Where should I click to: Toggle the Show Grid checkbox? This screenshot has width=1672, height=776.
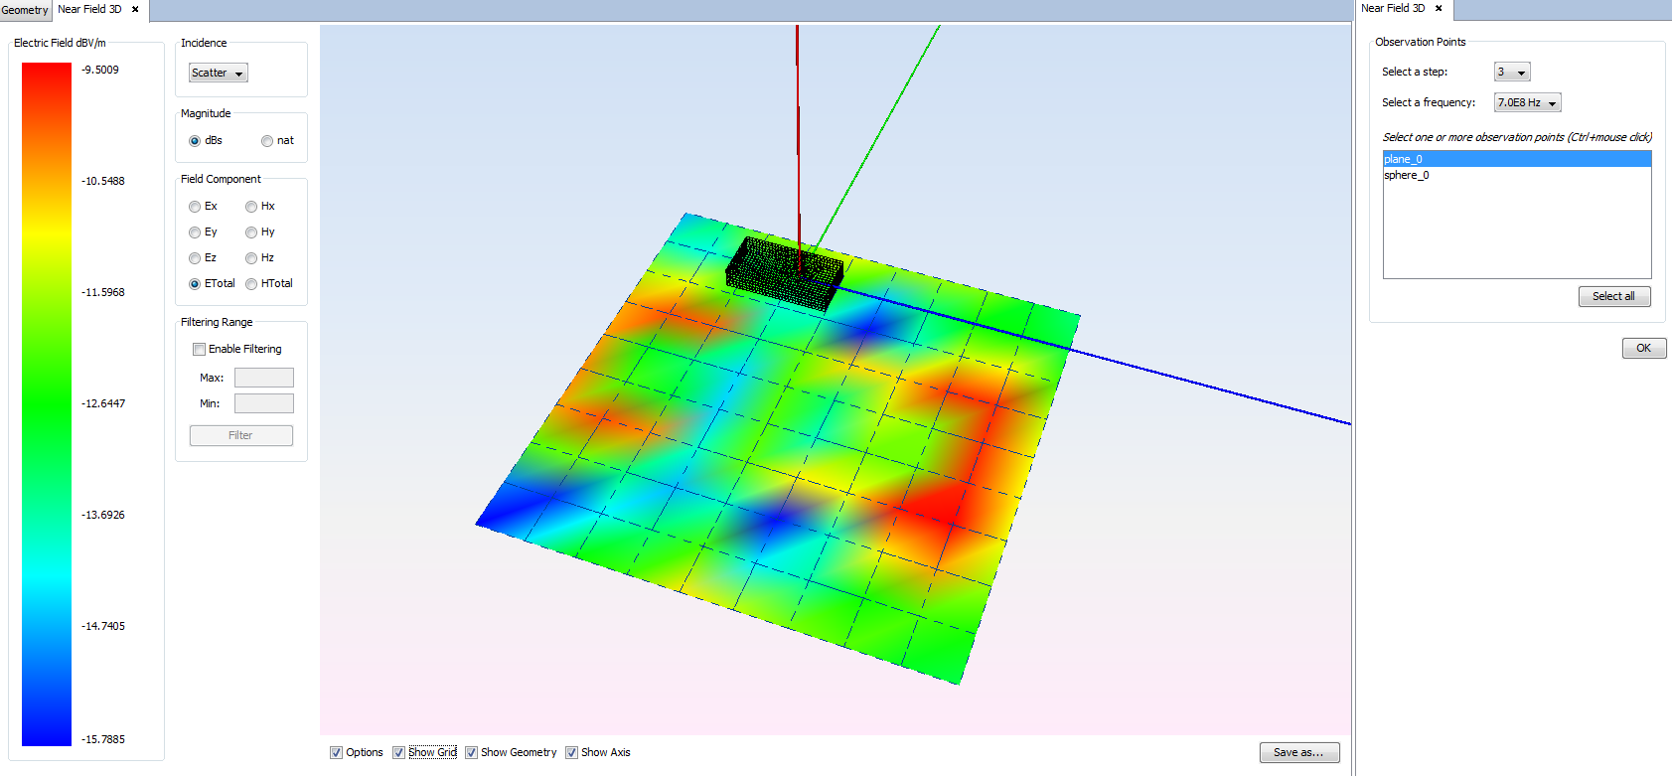click(399, 752)
